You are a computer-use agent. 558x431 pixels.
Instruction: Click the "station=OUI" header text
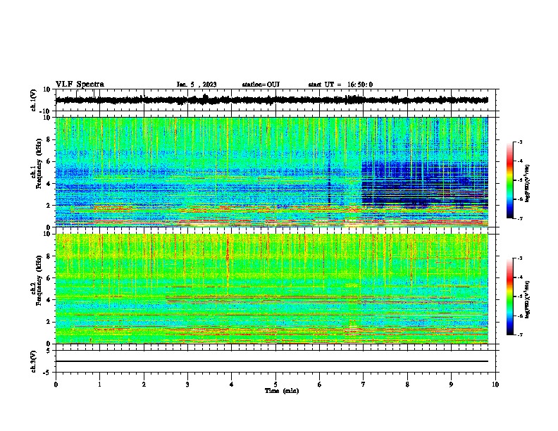[x=261, y=85]
